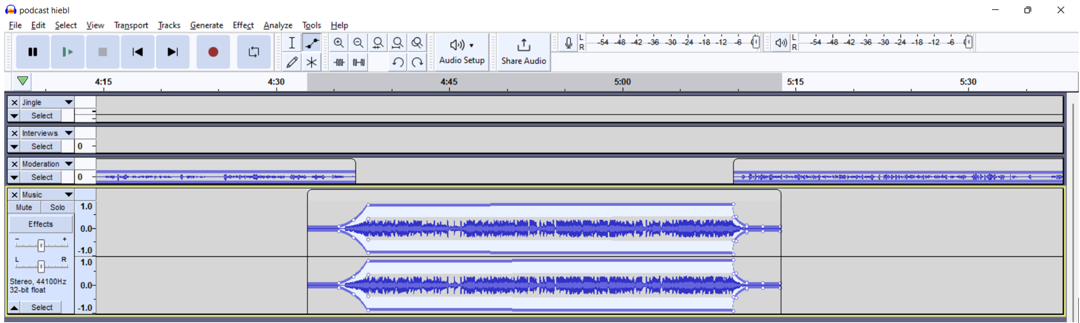Open the File menu

point(15,25)
